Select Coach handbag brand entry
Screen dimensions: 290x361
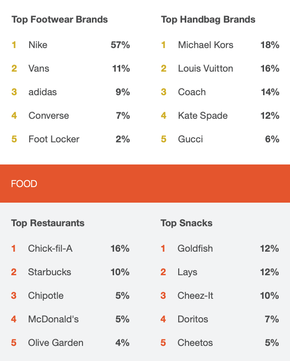[x=192, y=92]
